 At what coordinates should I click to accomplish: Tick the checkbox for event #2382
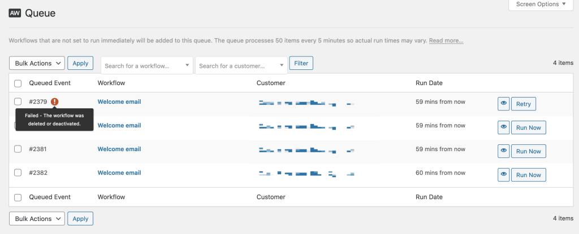click(x=18, y=173)
